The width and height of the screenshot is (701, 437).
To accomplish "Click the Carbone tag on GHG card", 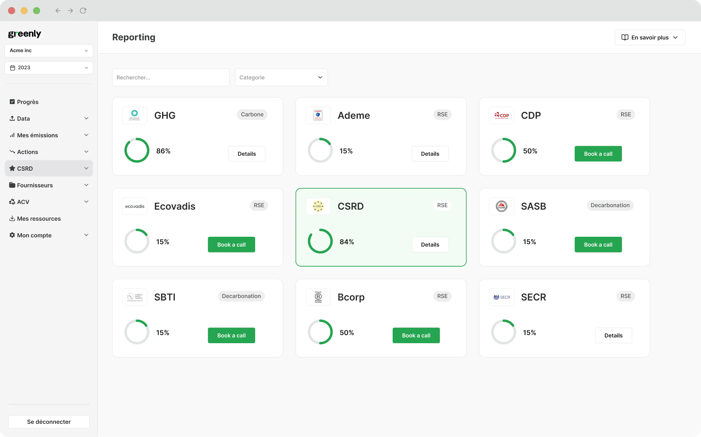I will 252,115.
